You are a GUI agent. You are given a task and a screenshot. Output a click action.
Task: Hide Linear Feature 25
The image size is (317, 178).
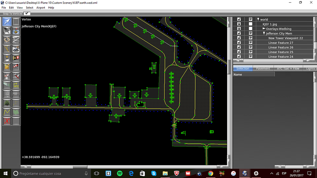click(251, 52)
